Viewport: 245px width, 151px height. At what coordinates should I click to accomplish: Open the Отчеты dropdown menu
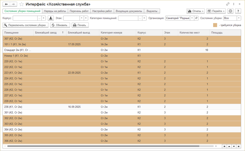(196, 11)
